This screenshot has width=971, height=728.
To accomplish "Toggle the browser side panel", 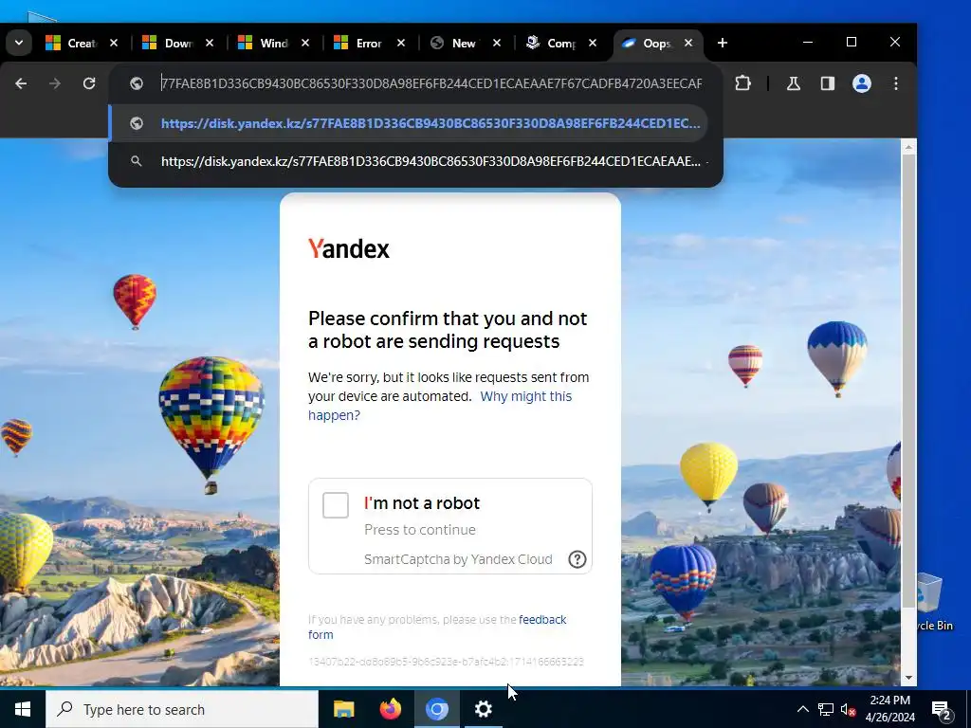I will pos(827,83).
